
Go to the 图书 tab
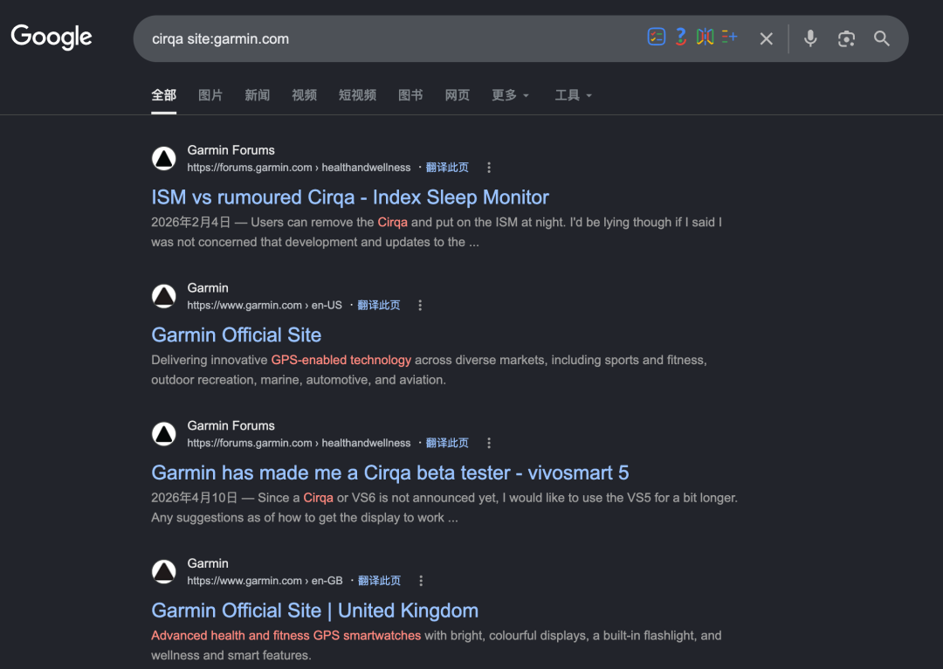[410, 95]
